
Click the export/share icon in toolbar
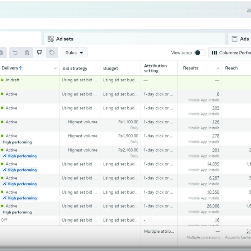click(39, 53)
